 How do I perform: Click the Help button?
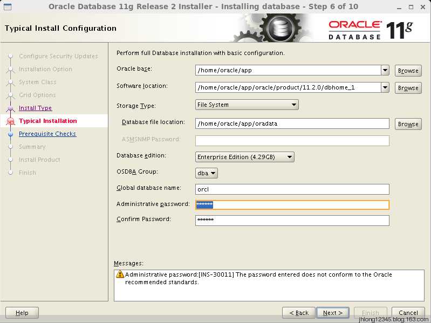22,313
